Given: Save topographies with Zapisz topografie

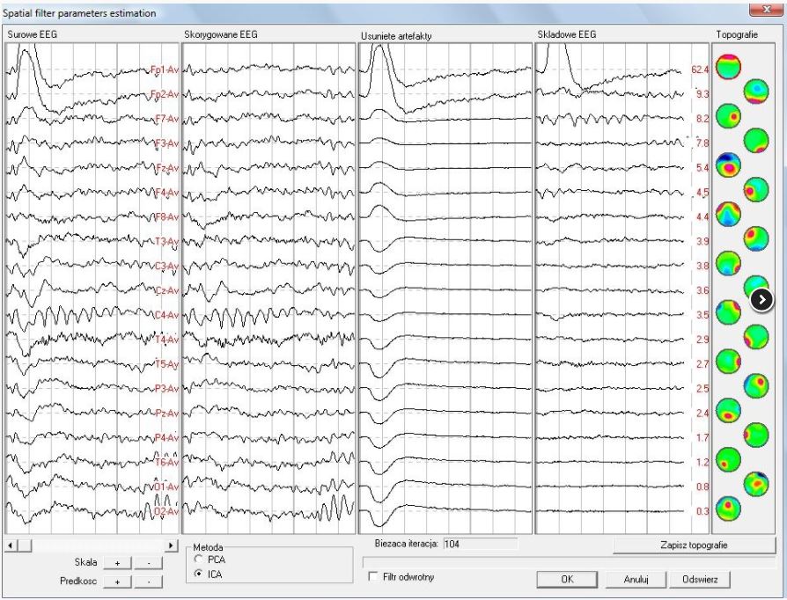Looking at the screenshot, I should pyautogui.click(x=695, y=545).
